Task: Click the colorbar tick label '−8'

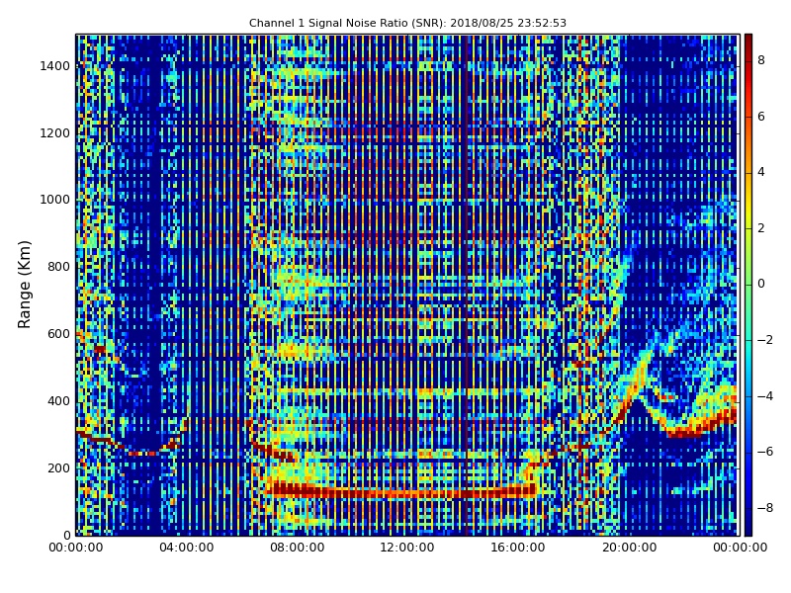Action: 765,508
